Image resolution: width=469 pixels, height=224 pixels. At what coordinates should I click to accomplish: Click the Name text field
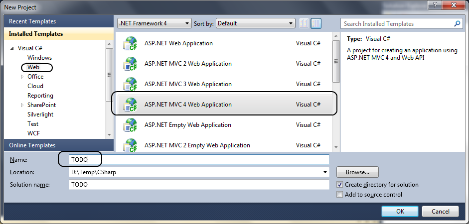(198, 159)
